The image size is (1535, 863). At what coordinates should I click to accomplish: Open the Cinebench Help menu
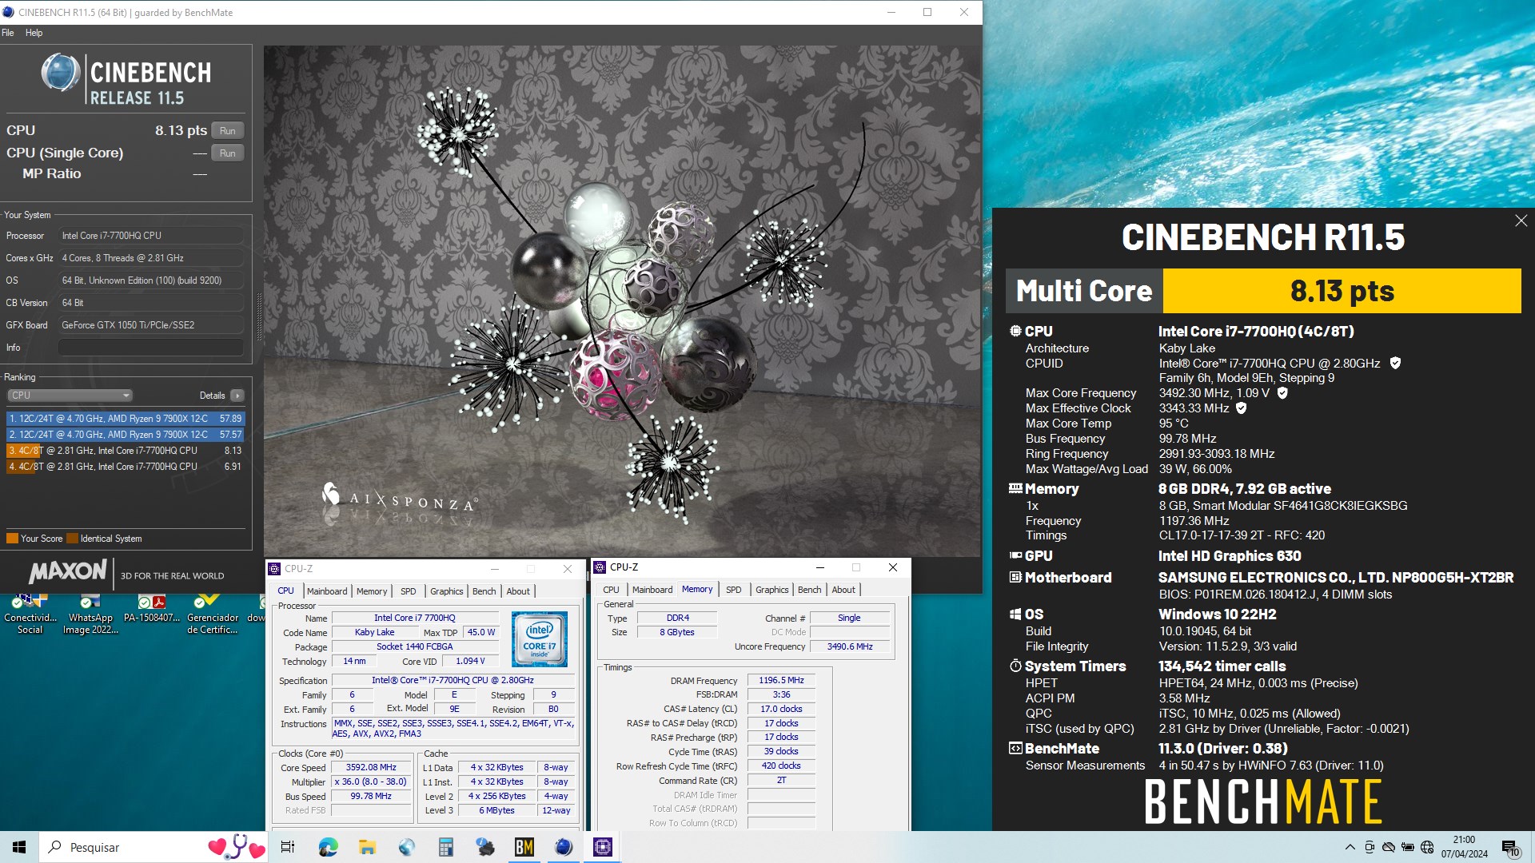click(34, 33)
